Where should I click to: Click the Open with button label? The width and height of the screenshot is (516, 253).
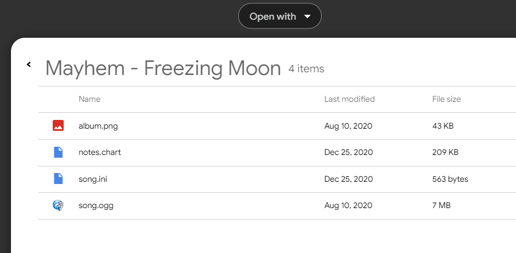tap(272, 16)
